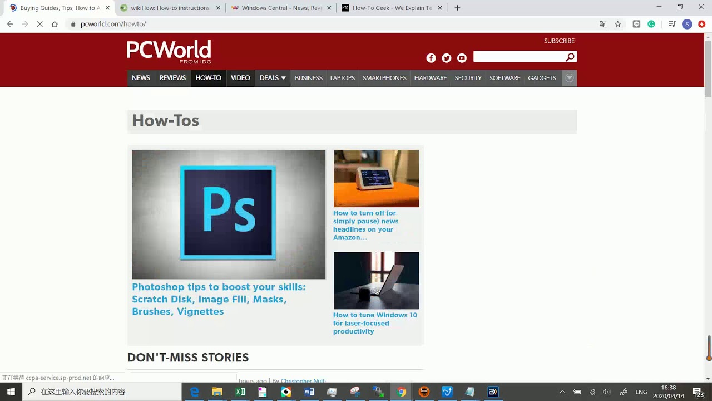Click the Echo Show device thumbnail

pos(376,178)
